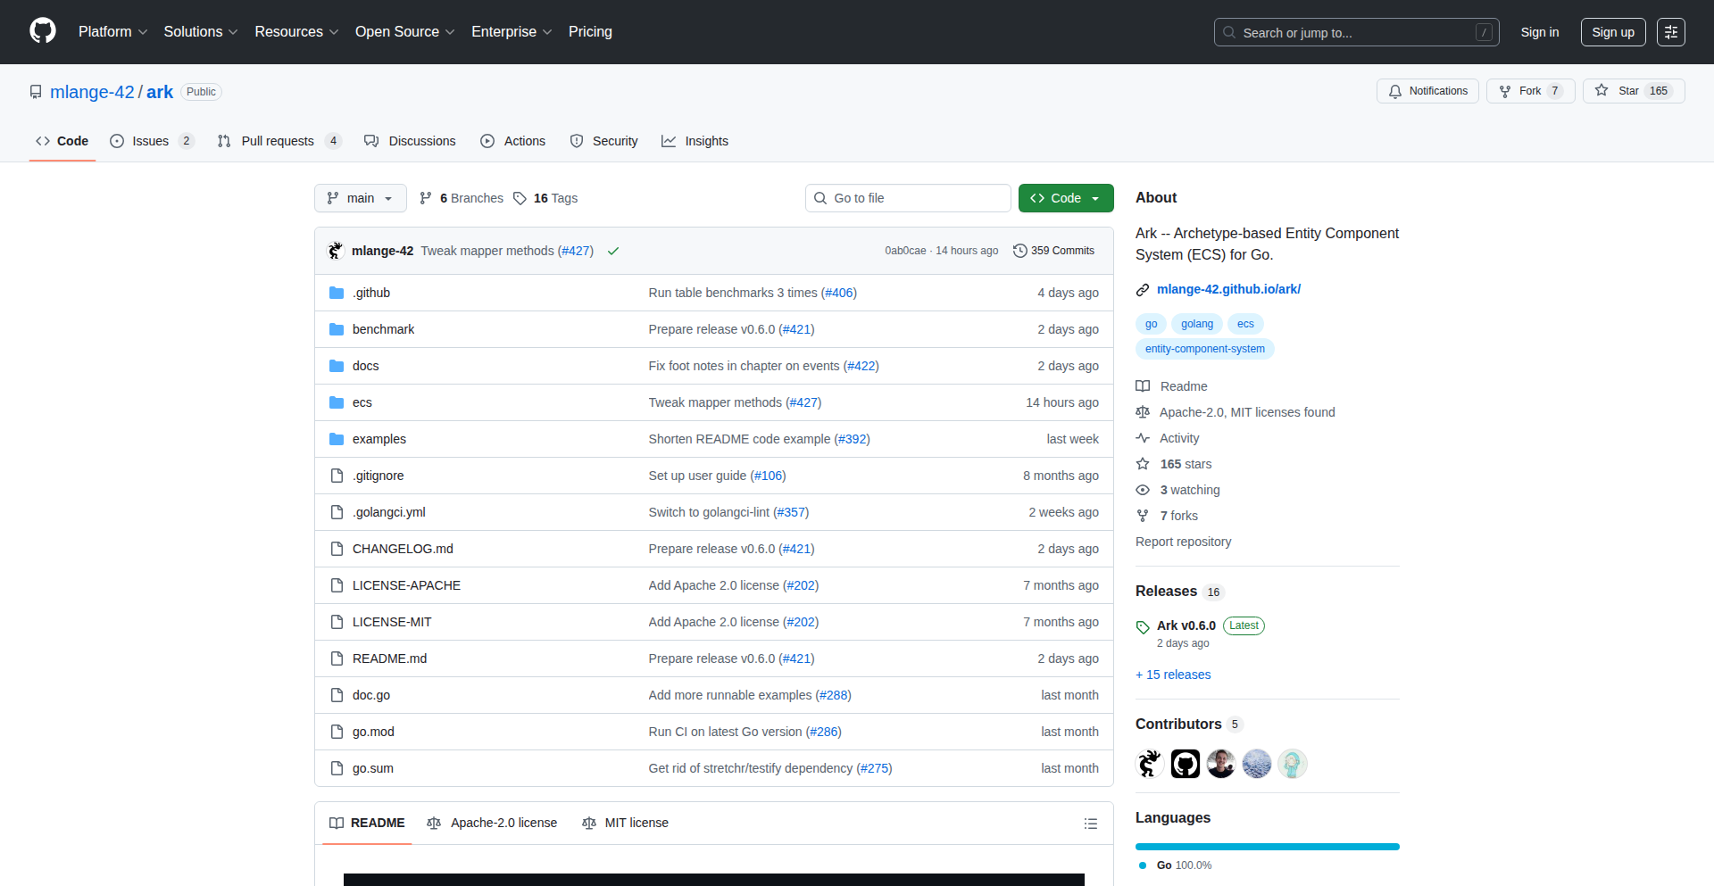Select the Apache-2.0 license tab

click(x=492, y=823)
